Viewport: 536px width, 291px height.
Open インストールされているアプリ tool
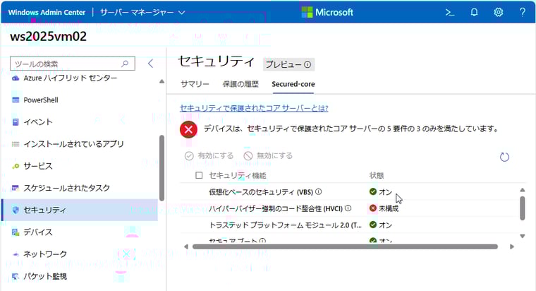click(73, 144)
